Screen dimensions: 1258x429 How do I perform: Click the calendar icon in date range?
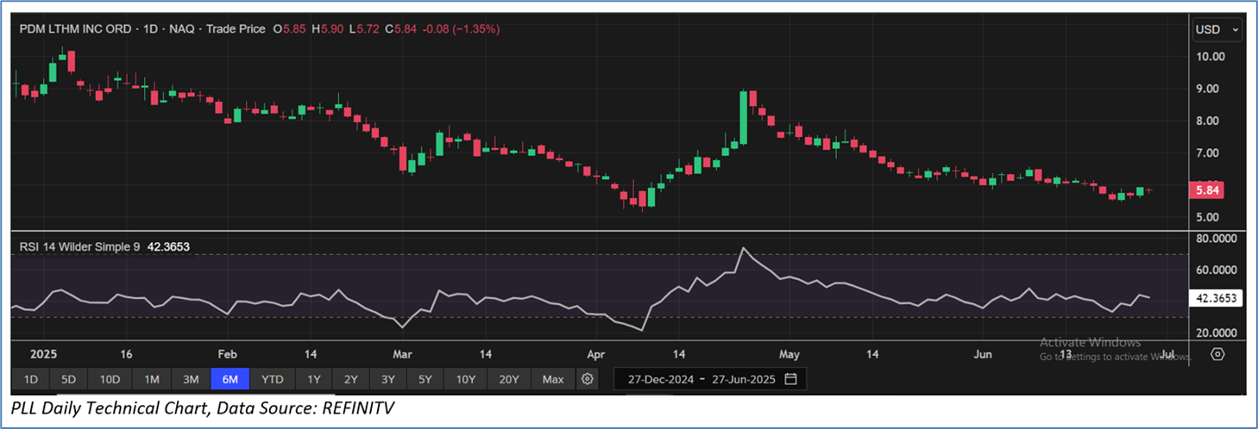coord(790,379)
